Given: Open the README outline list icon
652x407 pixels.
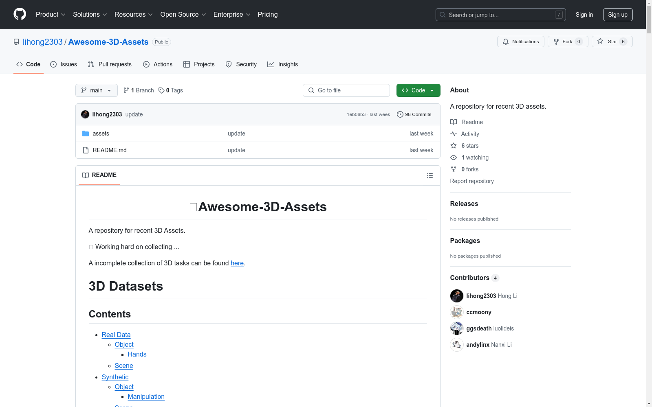Looking at the screenshot, I should click(430, 175).
